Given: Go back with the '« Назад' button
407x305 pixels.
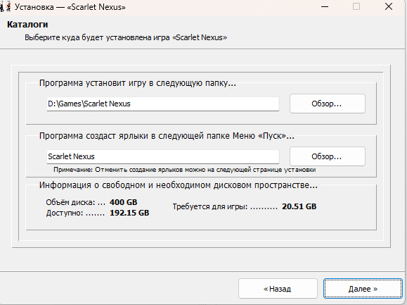Looking at the screenshot, I should (x=278, y=289).
